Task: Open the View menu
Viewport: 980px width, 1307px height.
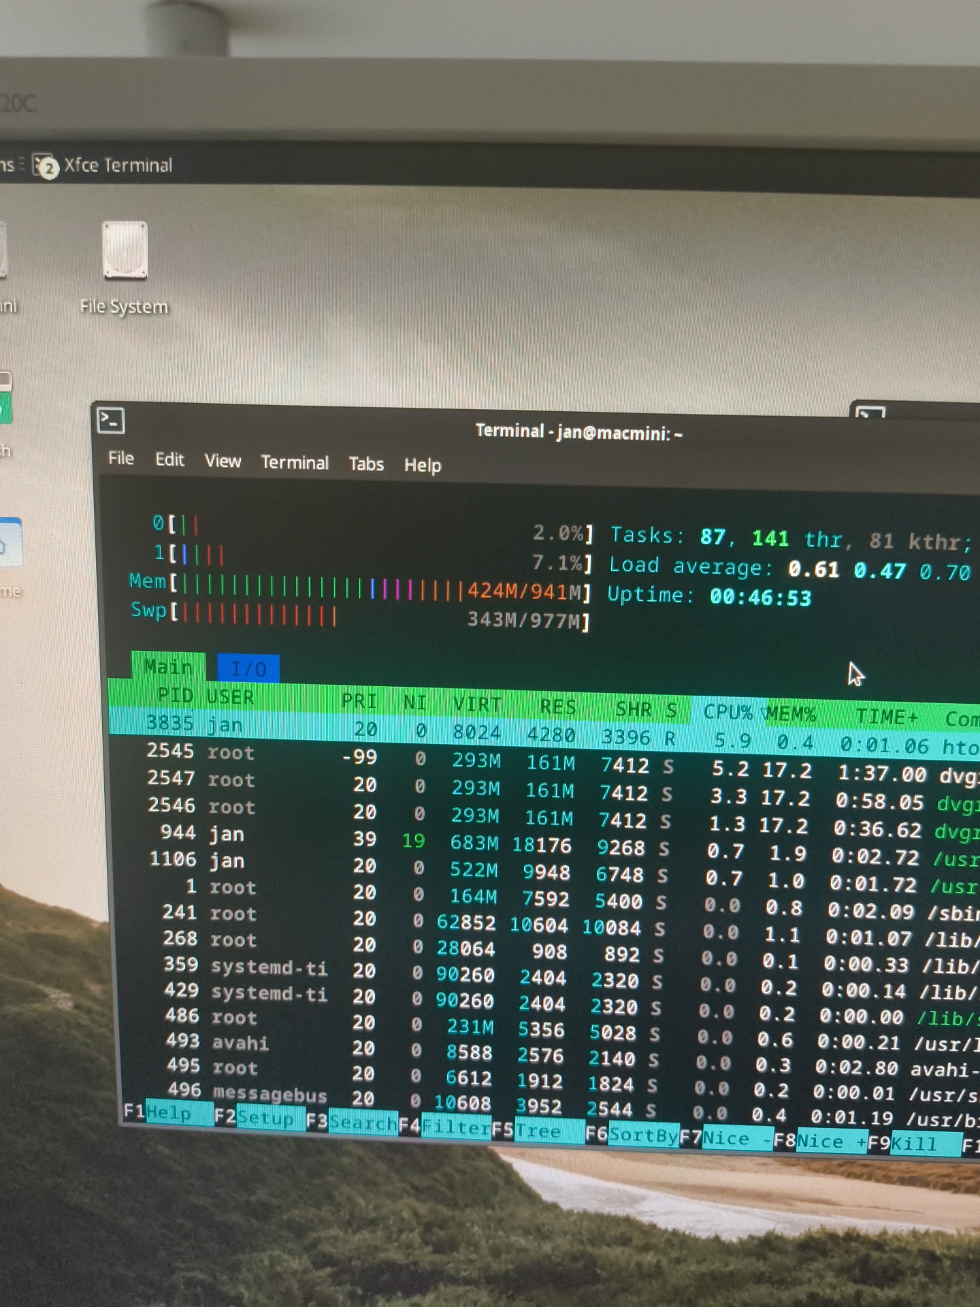Action: [223, 462]
